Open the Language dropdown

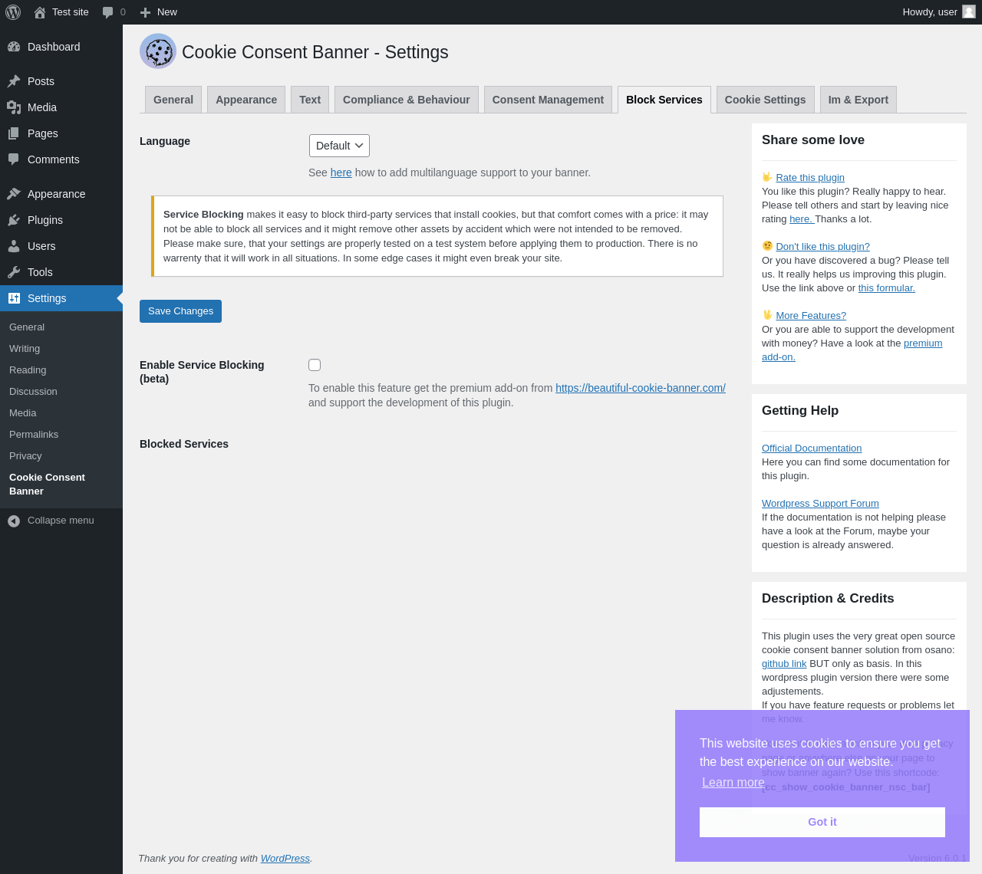coord(339,146)
